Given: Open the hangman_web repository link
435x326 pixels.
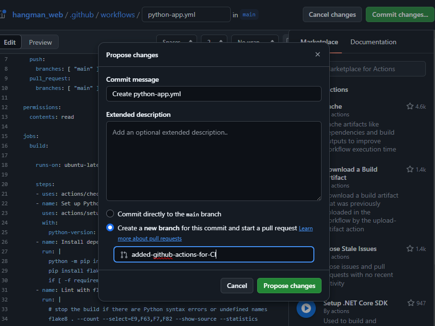Looking at the screenshot, I should tap(37, 15).
